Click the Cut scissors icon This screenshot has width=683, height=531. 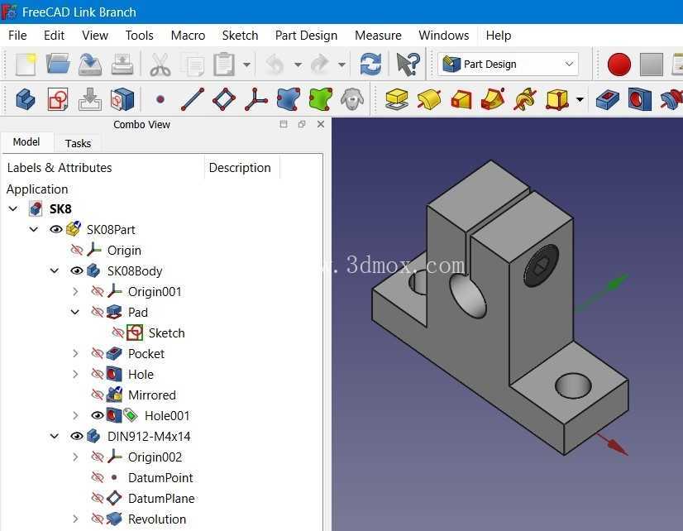[x=160, y=65]
